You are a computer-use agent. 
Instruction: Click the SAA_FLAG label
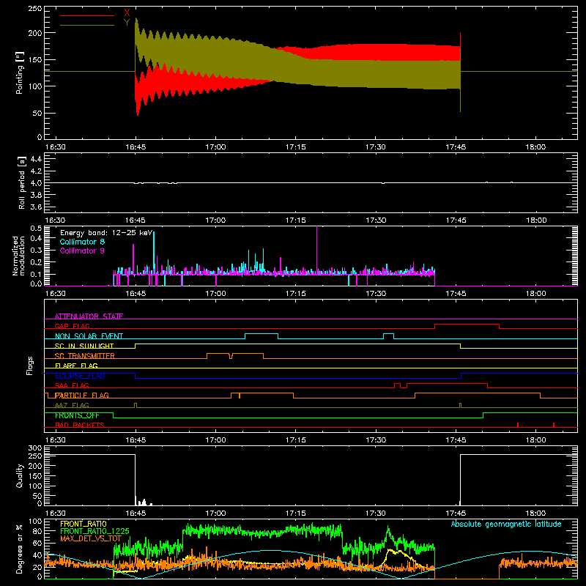[72, 385]
